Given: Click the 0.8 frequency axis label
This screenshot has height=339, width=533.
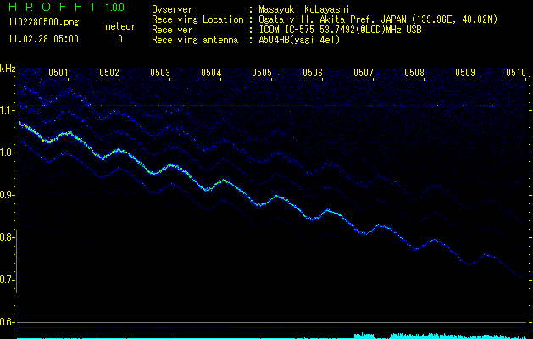Looking at the screenshot, I should [x=8, y=237].
